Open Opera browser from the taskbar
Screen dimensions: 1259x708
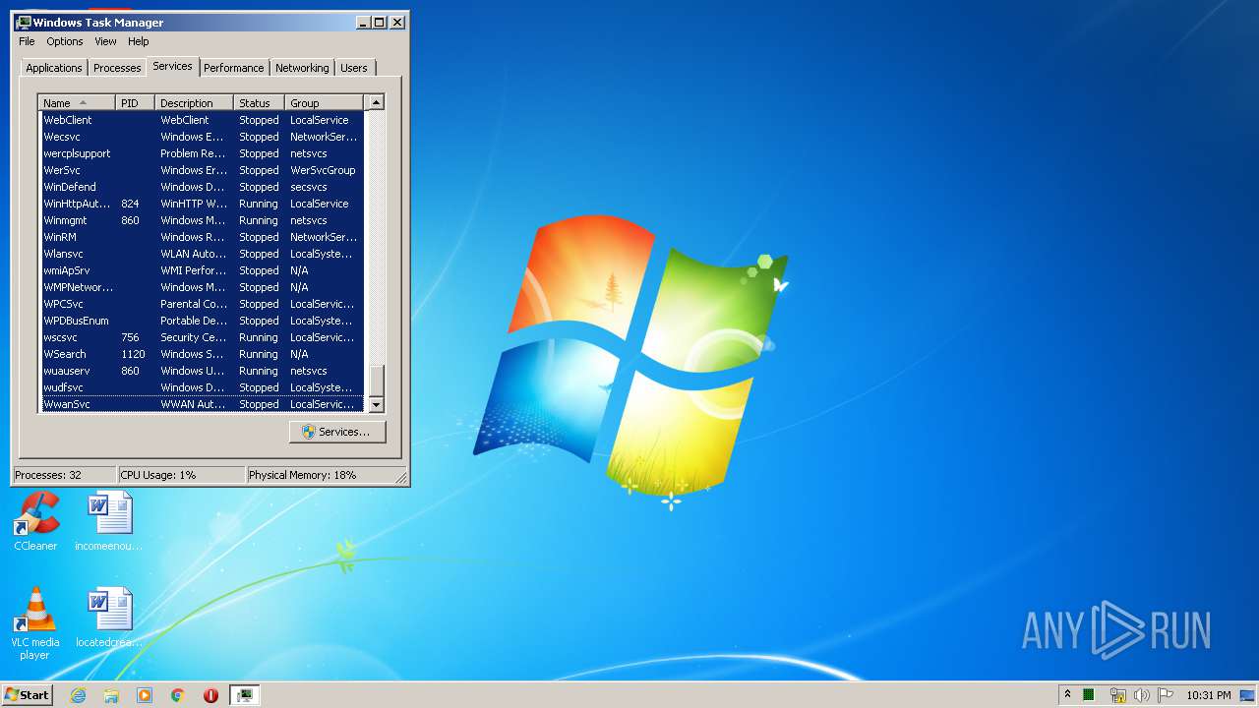tap(210, 695)
